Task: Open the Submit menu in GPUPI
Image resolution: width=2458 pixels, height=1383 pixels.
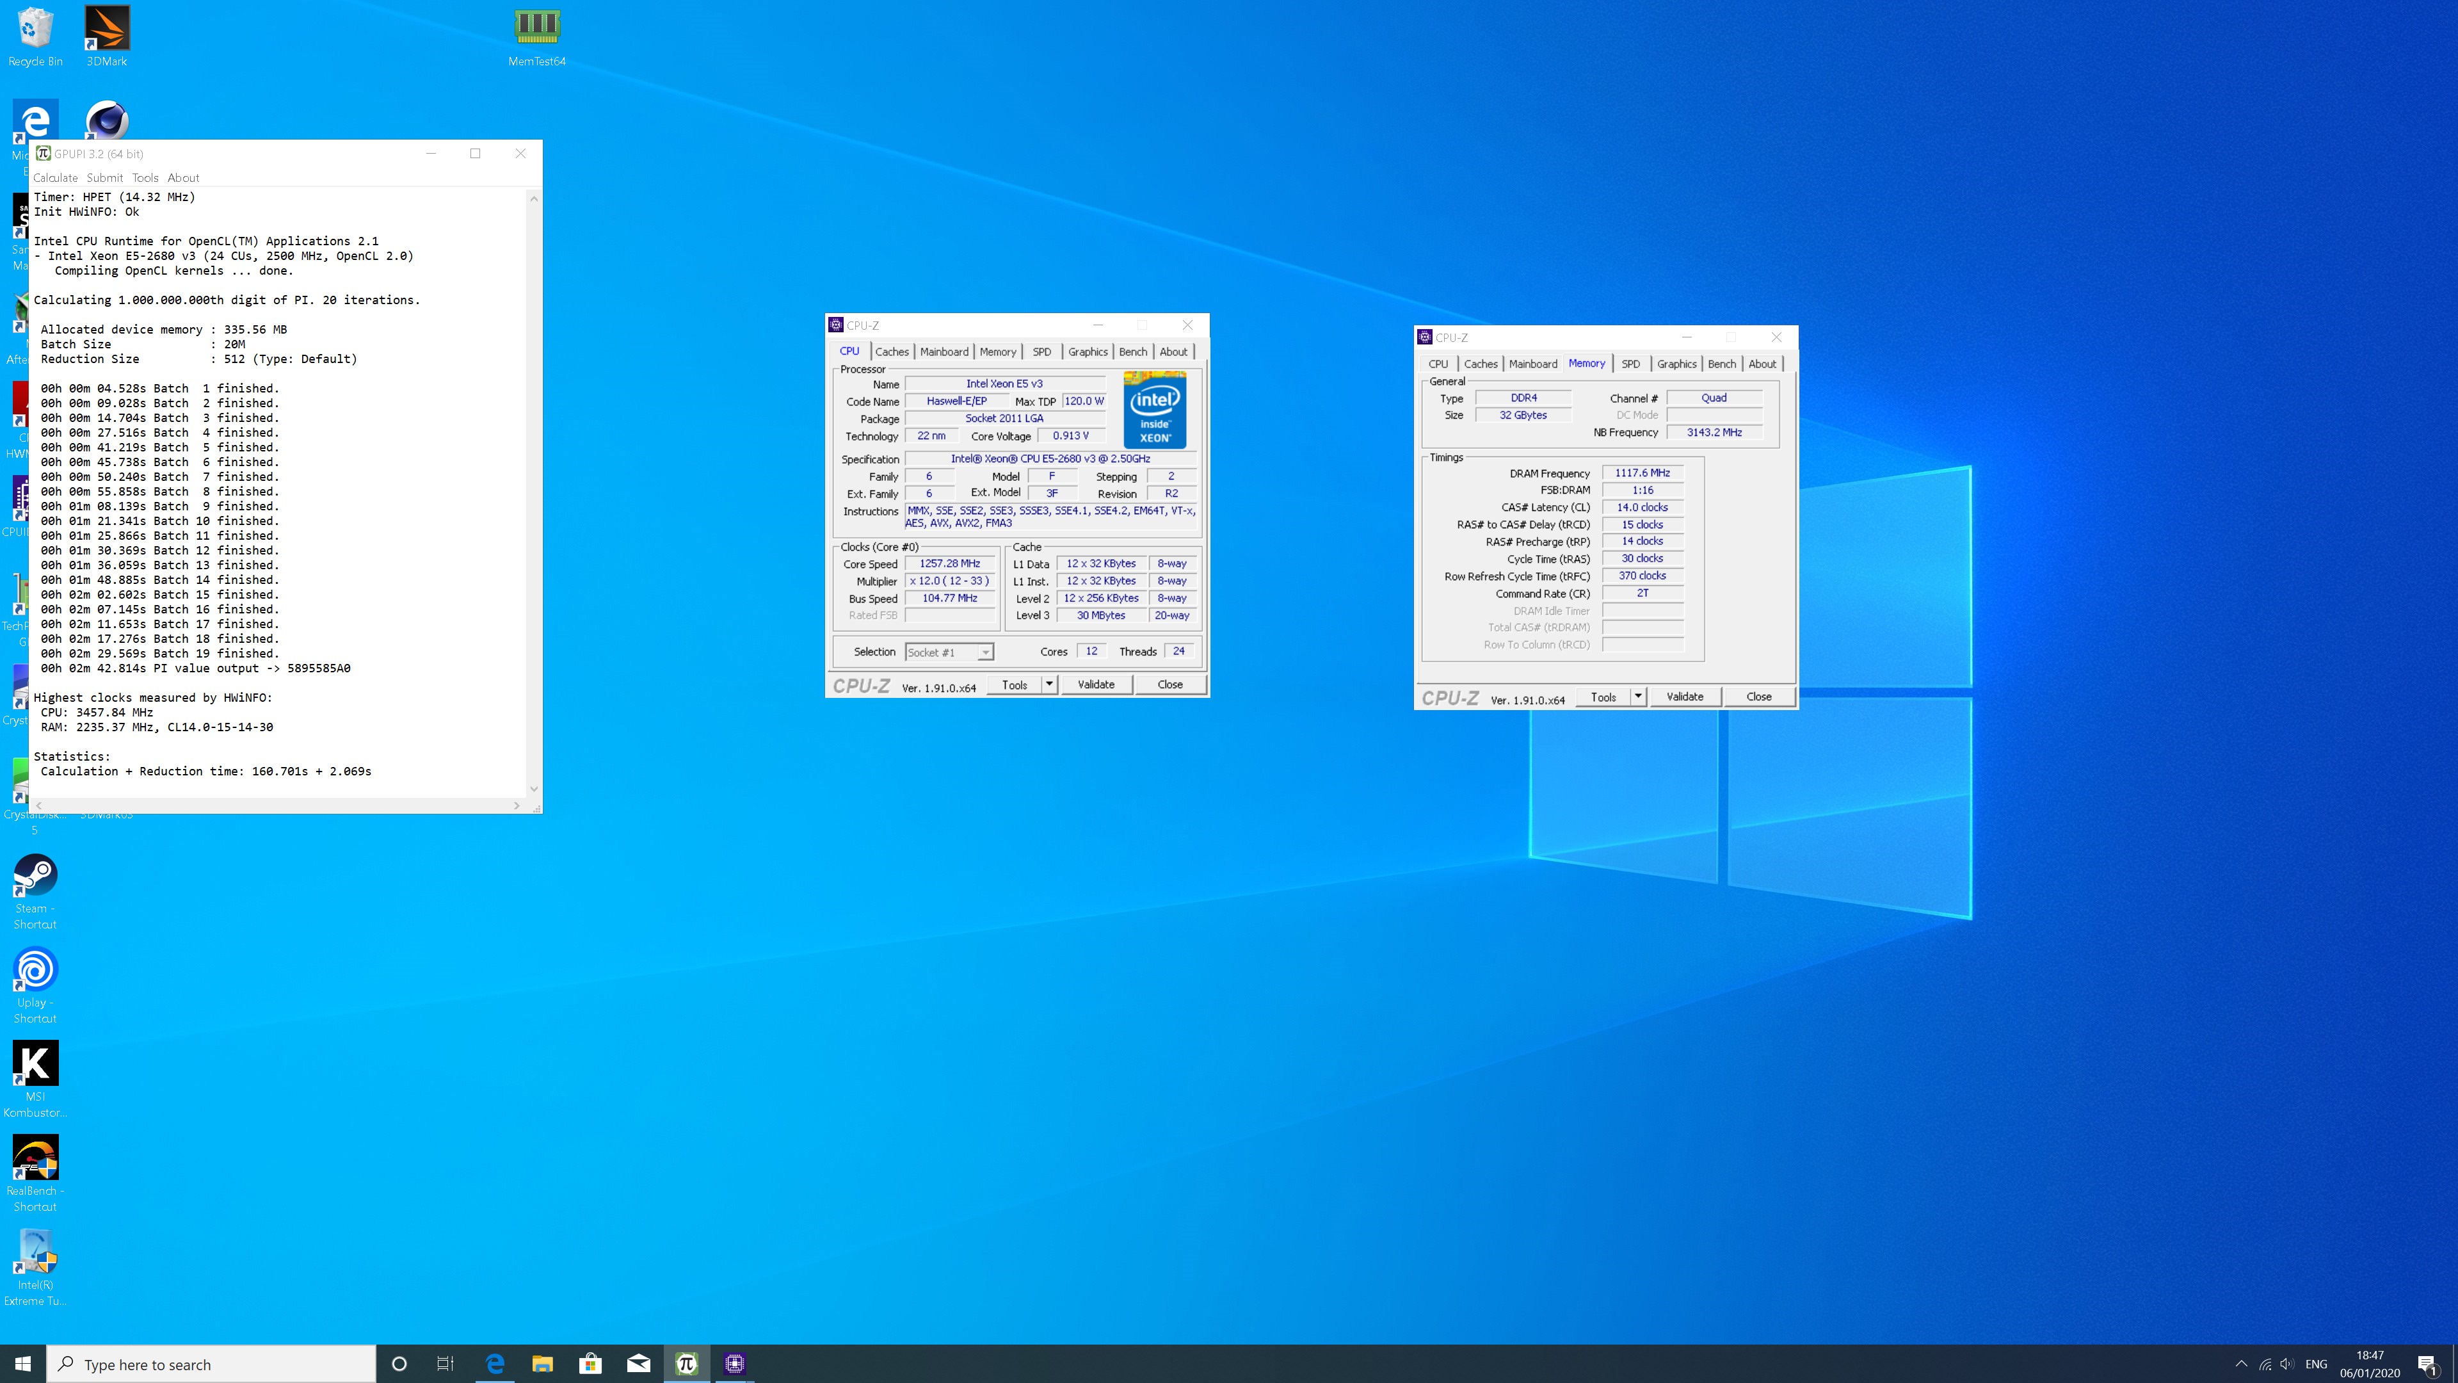Action: click(x=105, y=177)
